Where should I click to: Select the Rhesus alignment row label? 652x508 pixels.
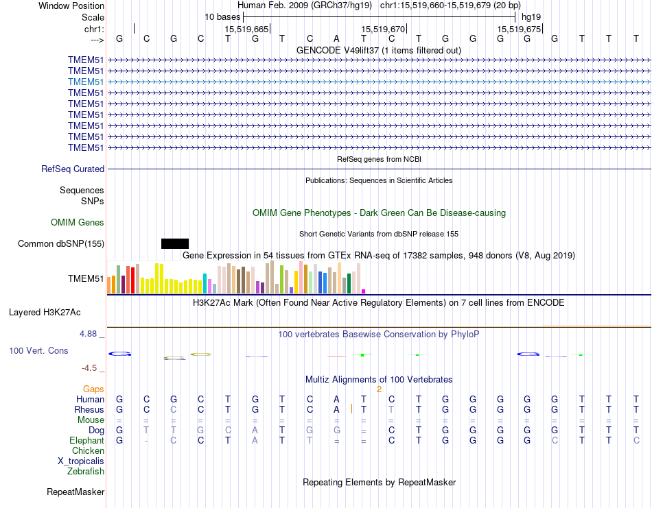(x=89, y=410)
